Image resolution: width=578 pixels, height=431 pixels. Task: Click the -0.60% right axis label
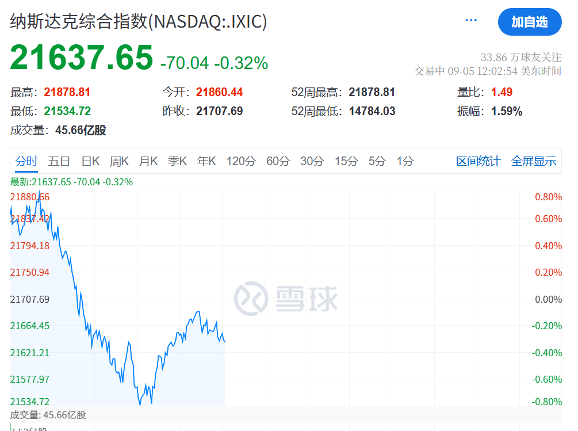tap(547, 379)
